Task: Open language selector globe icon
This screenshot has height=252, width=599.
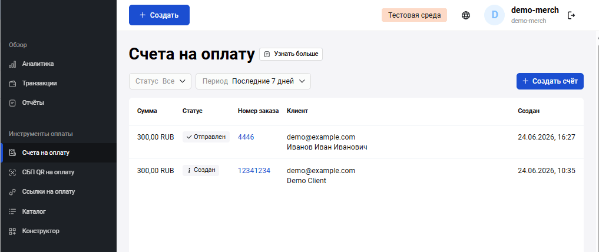Action: coord(466,15)
